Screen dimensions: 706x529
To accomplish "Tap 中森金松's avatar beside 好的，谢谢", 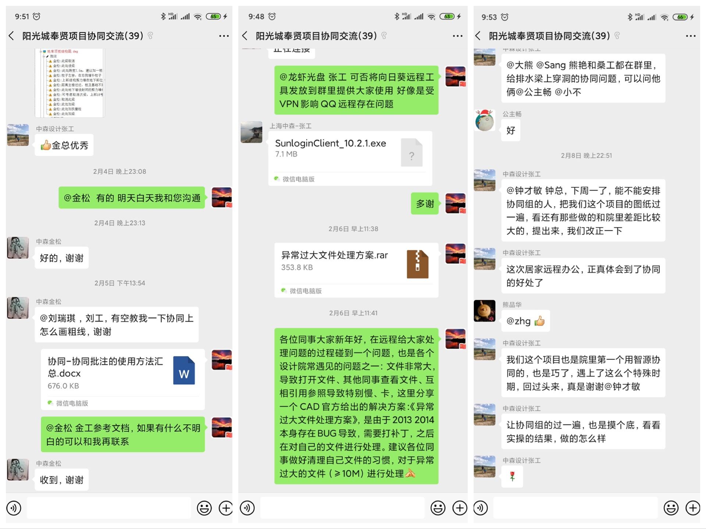I will pos(18,247).
